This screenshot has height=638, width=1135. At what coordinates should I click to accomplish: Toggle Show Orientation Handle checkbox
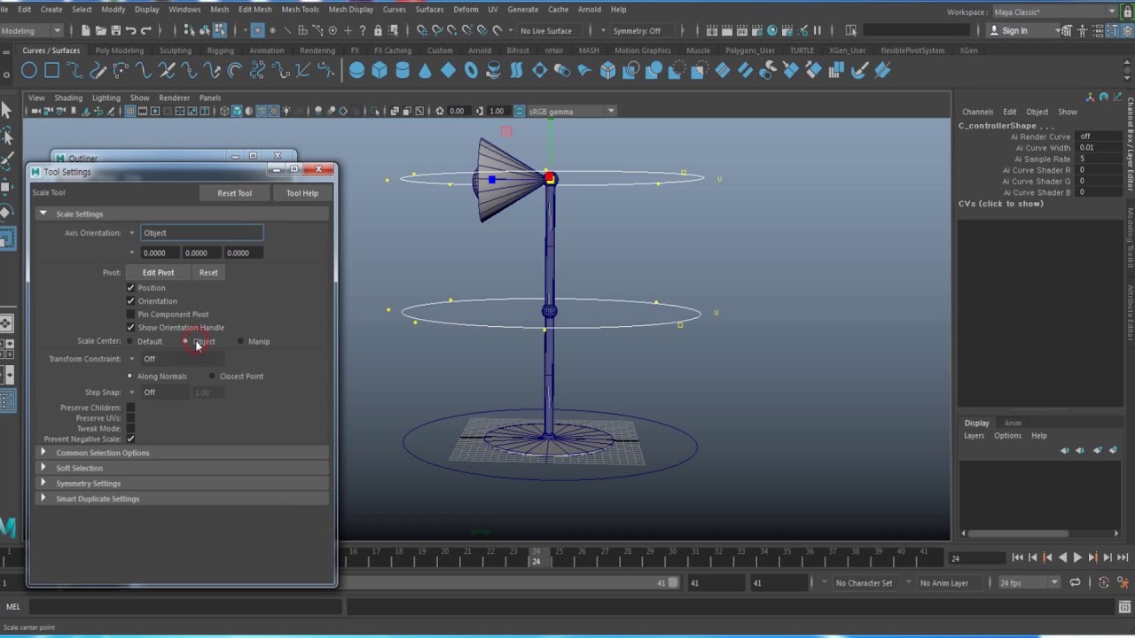coord(130,328)
